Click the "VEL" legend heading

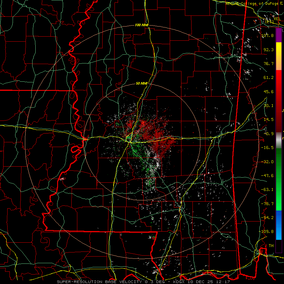pos(277,19)
